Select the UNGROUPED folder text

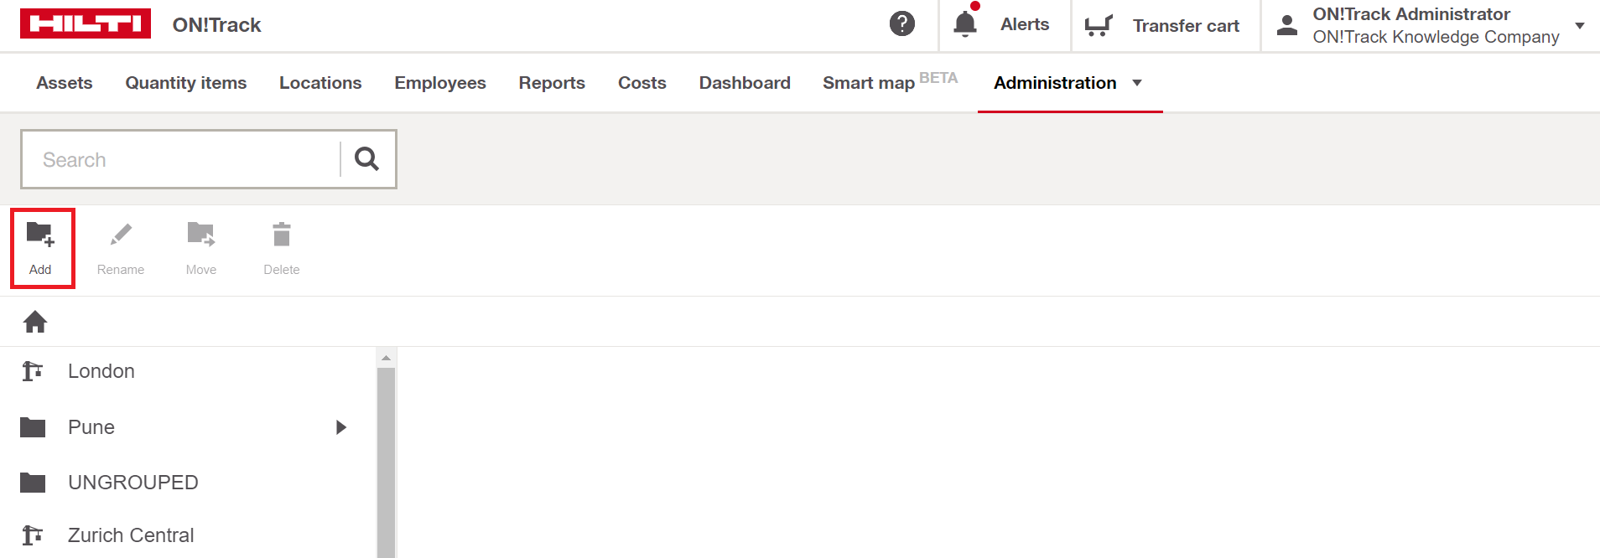[133, 483]
